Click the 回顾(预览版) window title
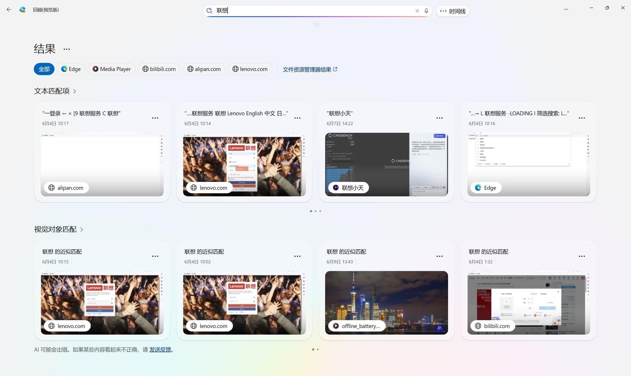This screenshot has width=631, height=376. 46,10
